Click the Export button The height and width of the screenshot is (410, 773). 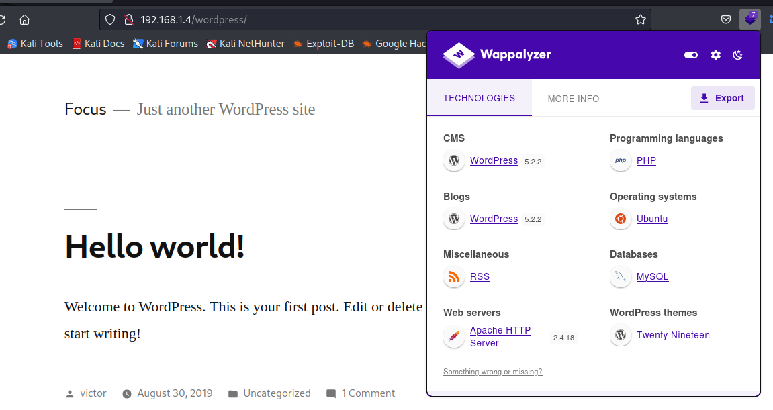(723, 98)
